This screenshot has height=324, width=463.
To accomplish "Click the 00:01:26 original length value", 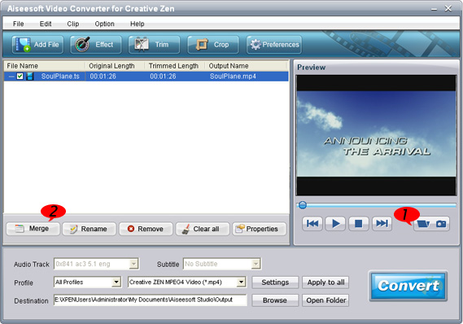I will point(103,77).
